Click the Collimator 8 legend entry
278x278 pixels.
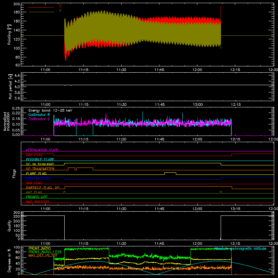[x=39, y=115]
